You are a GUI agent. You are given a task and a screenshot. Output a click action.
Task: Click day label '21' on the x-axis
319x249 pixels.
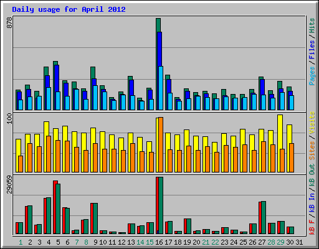click(x=206, y=242)
